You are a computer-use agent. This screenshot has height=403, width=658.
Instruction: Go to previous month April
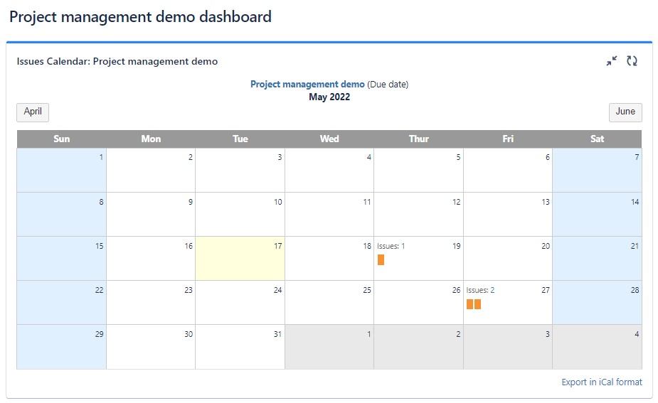[33, 112]
